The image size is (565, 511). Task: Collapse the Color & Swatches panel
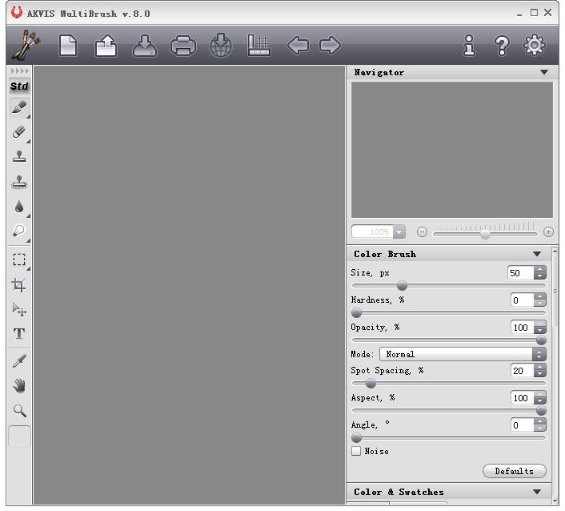[537, 493]
